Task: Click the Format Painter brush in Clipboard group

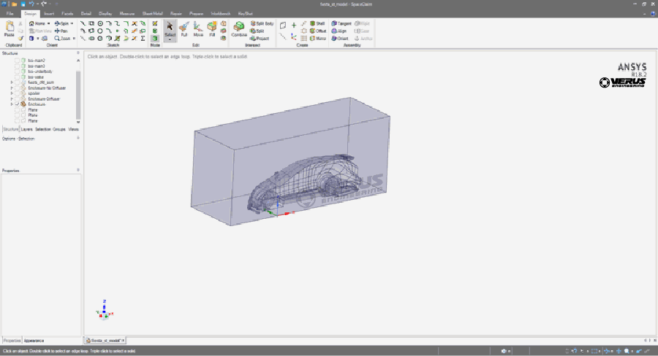Action: (x=20, y=38)
